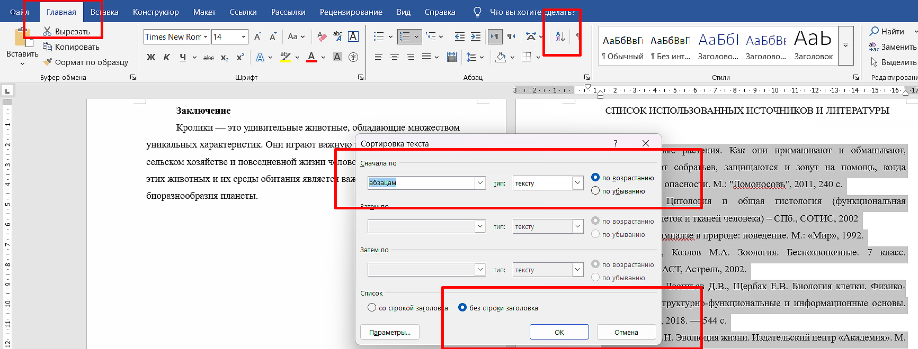Click the 'Что вы хотите сделать?' search box

tap(532, 12)
